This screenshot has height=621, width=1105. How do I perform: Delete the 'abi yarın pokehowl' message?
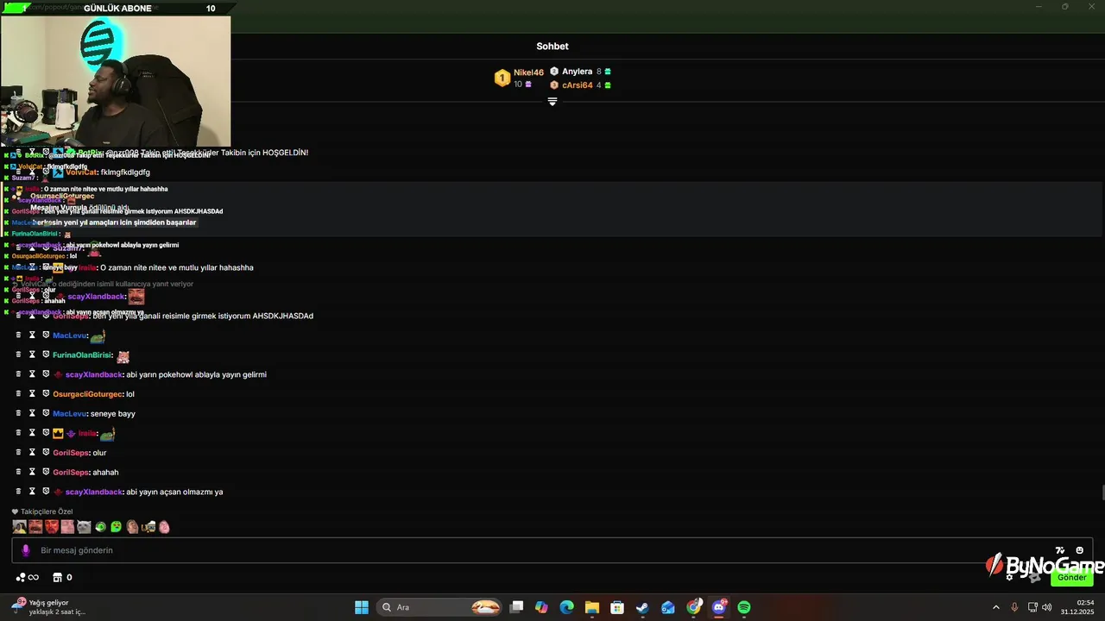pos(18,373)
